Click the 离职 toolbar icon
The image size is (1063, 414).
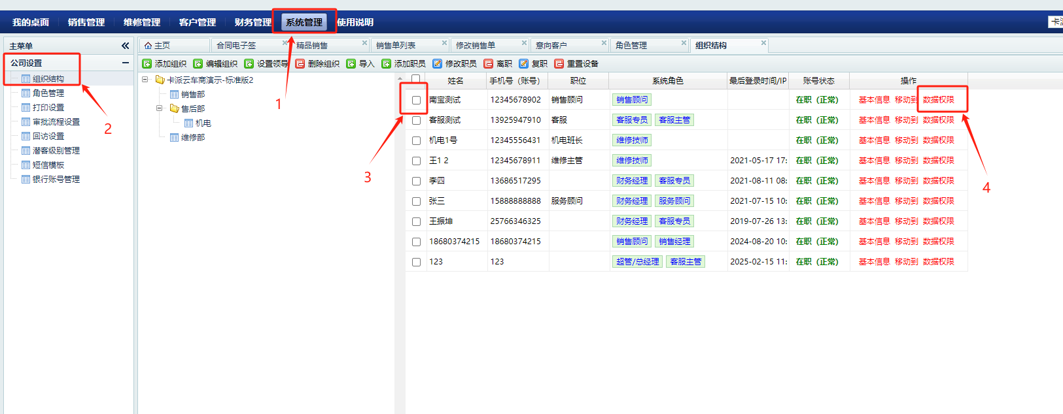(489, 64)
